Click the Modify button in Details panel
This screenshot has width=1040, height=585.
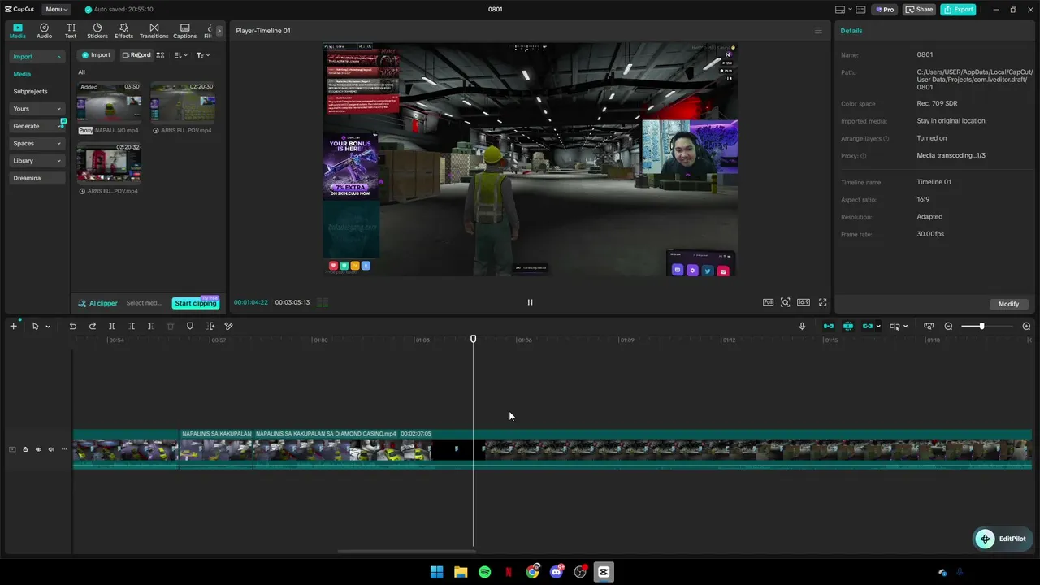(x=1009, y=304)
